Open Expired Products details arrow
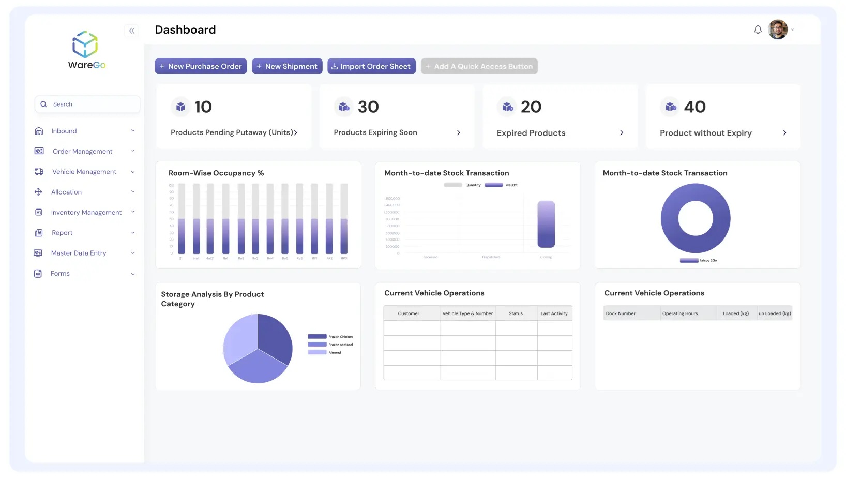This screenshot has width=846, height=478. [622, 133]
